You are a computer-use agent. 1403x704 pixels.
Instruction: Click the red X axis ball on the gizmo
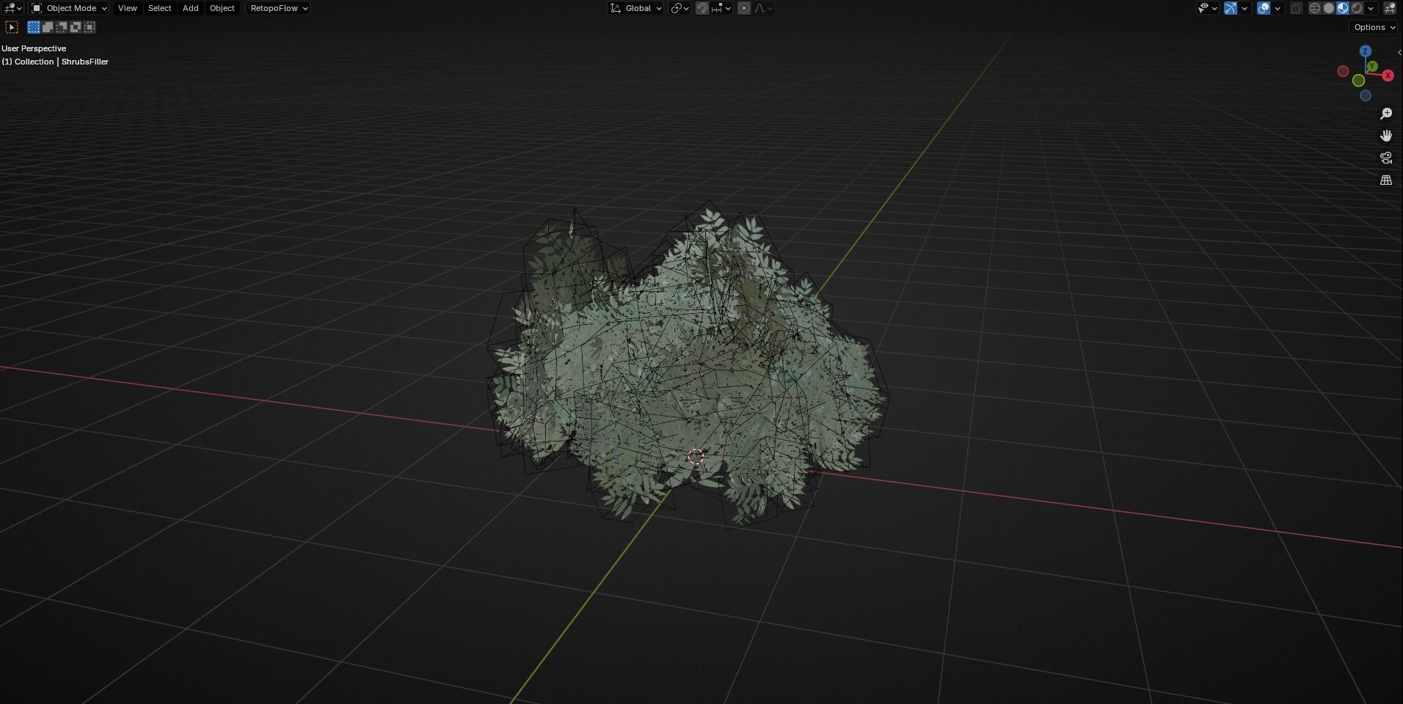click(x=1388, y=75)
